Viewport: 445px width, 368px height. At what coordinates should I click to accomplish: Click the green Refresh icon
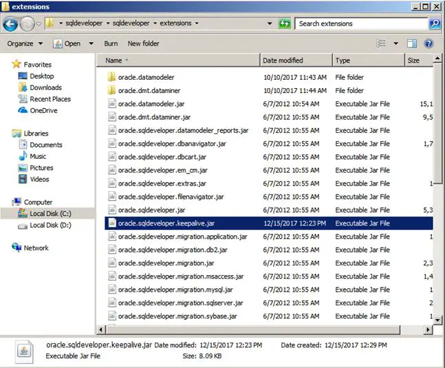(285, 23)
